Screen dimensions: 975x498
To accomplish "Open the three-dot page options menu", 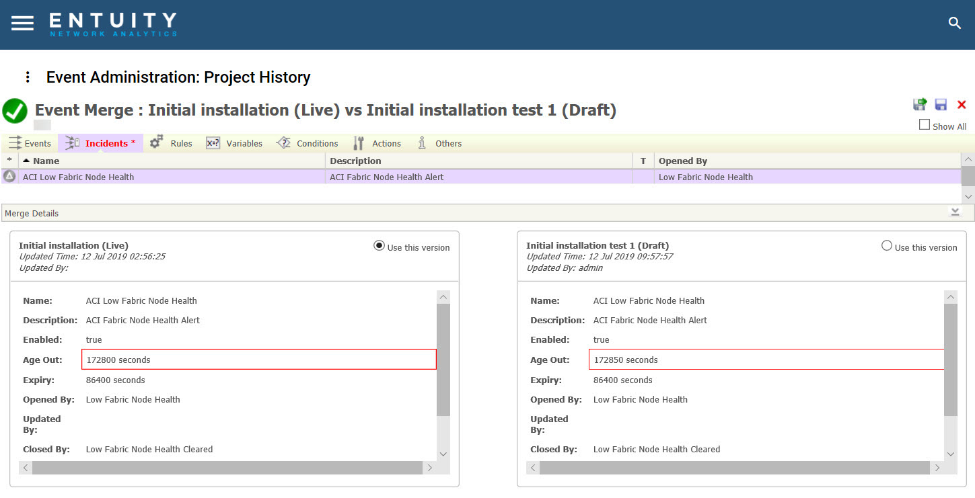I will [28, 77].
